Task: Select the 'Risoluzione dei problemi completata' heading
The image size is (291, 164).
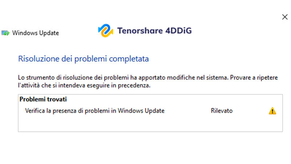Action: [83, 59]
